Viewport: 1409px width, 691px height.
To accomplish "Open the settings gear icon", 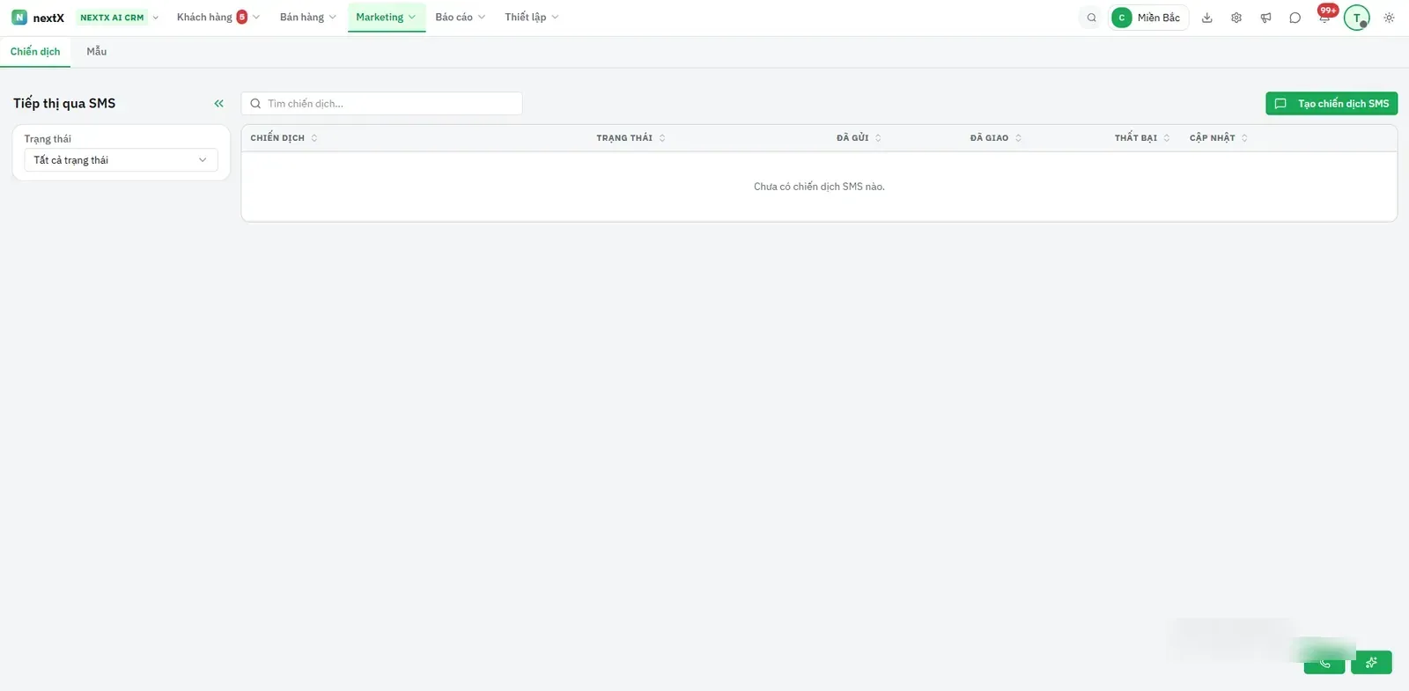I will [x=1236, y=18].
